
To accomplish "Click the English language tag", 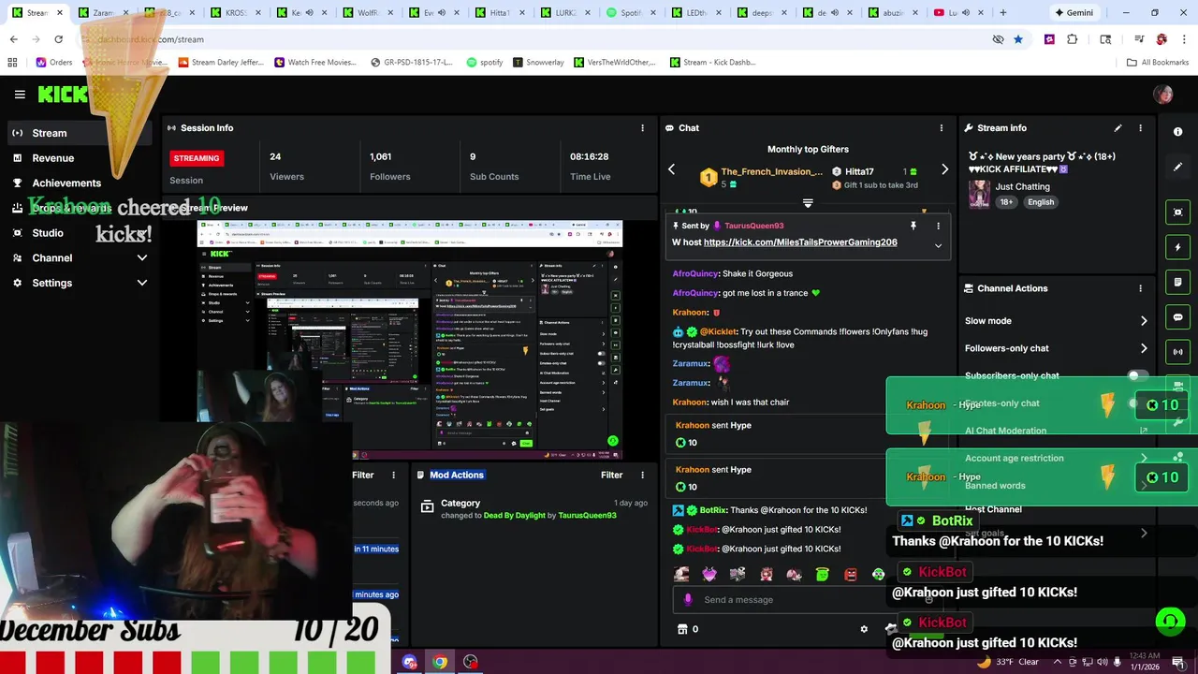I will 1040,202.
